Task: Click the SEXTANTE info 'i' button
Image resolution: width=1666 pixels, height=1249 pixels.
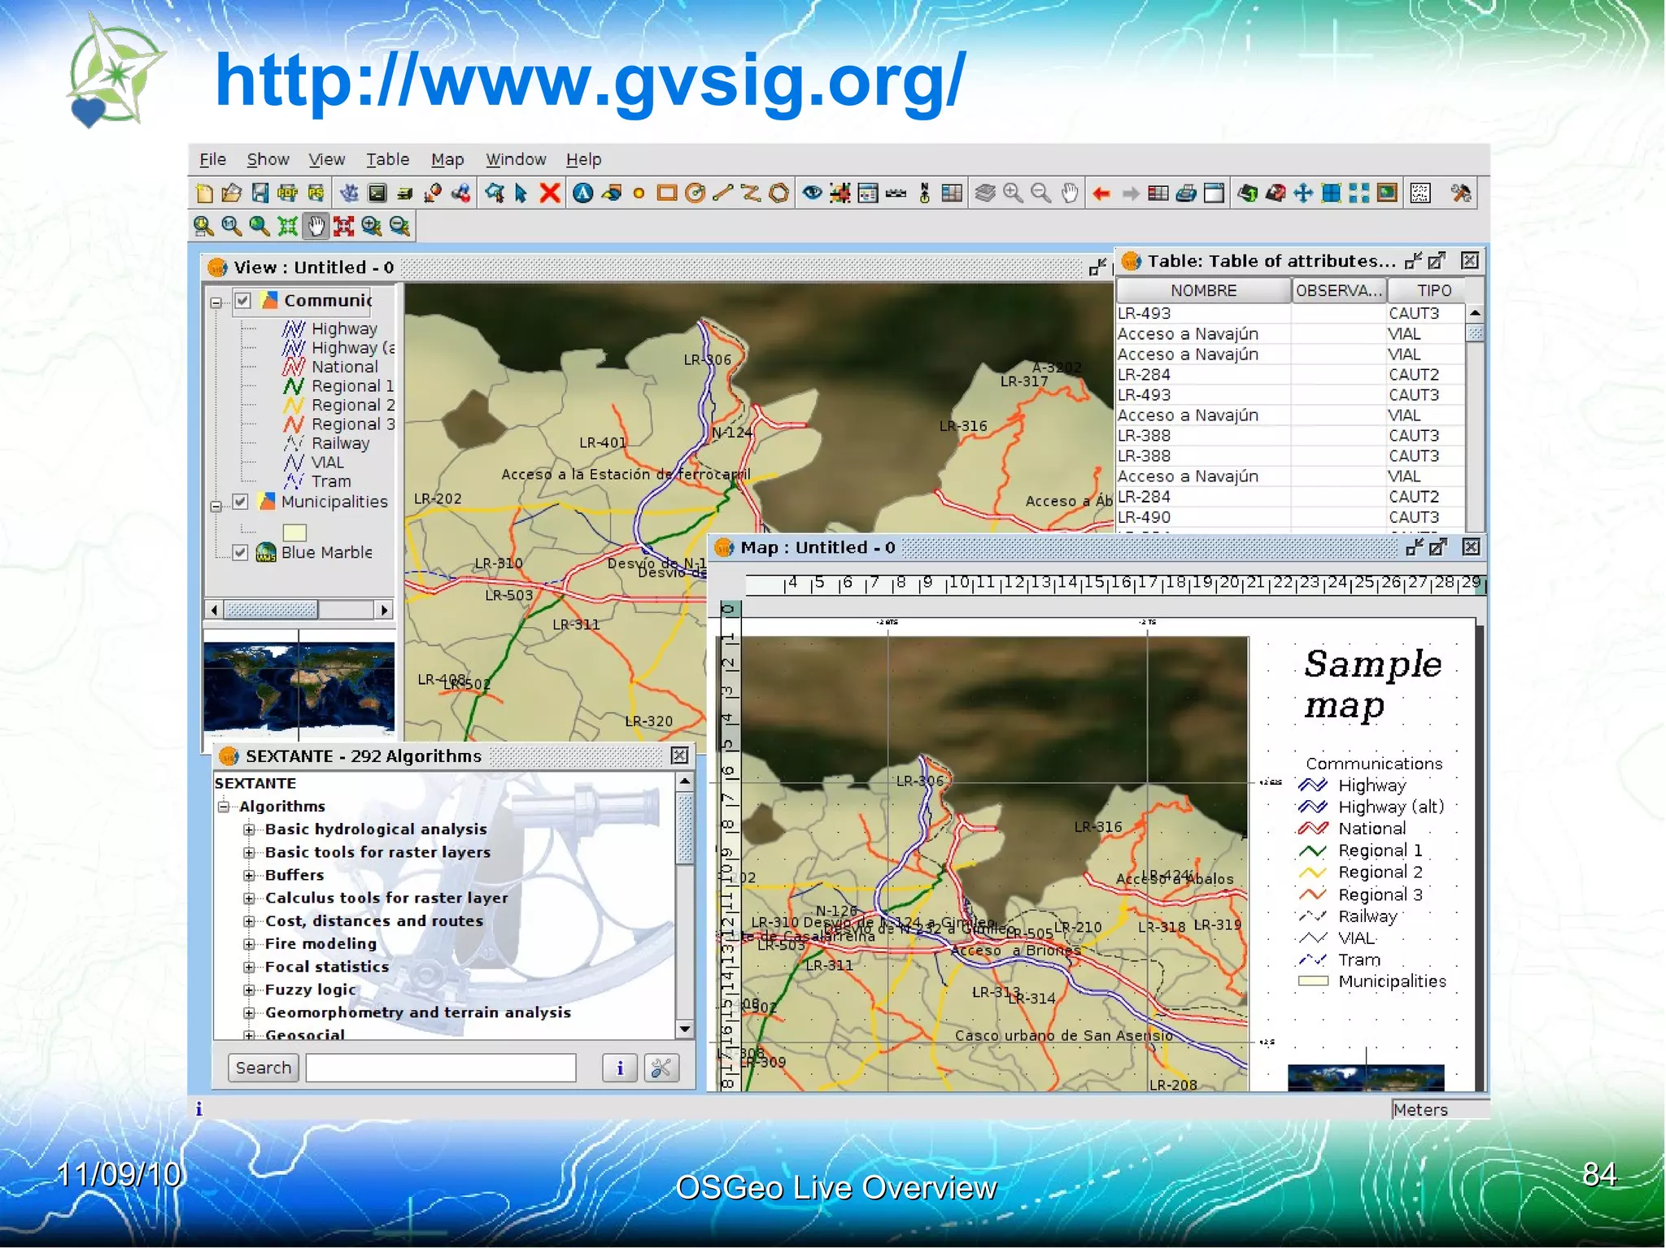Action: 620,1068
